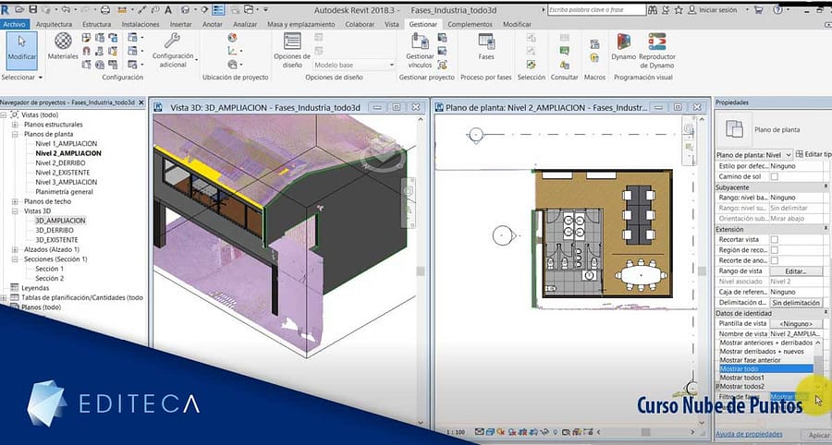Screen dimensions: 832x445
Task: Open Configuración adicional wrench tool
Action: pos(173,51)
